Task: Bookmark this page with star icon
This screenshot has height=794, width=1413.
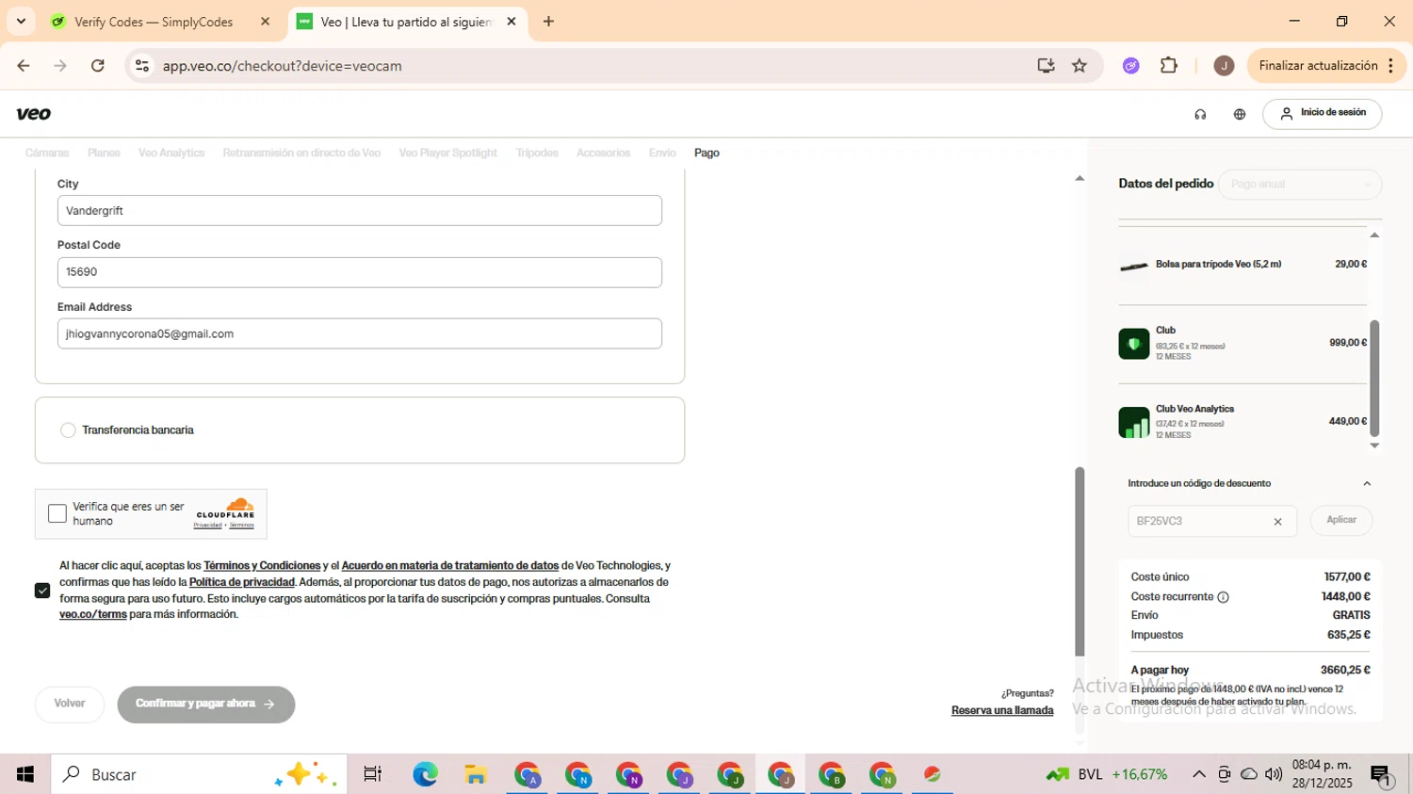Action: tap(1080, 66)
